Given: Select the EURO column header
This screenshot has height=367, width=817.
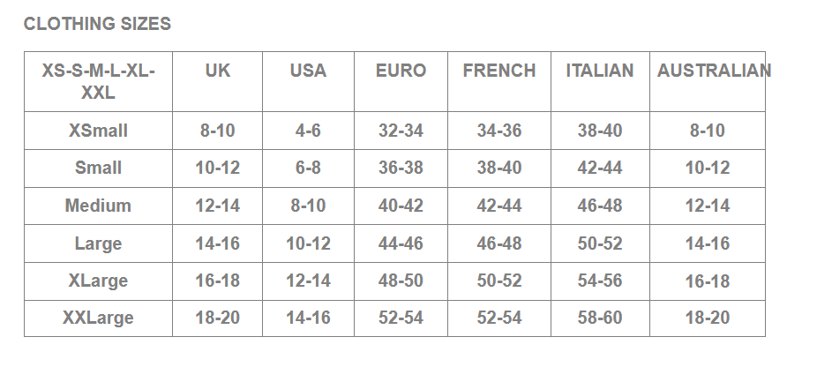Looking at the screenshot, I should tap(401, 71).
